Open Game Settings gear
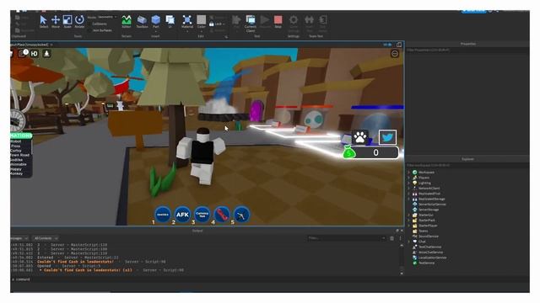Image resolution: width=540 pixels, height=303 pixels. pyautogui.click(x=294, y=24)
